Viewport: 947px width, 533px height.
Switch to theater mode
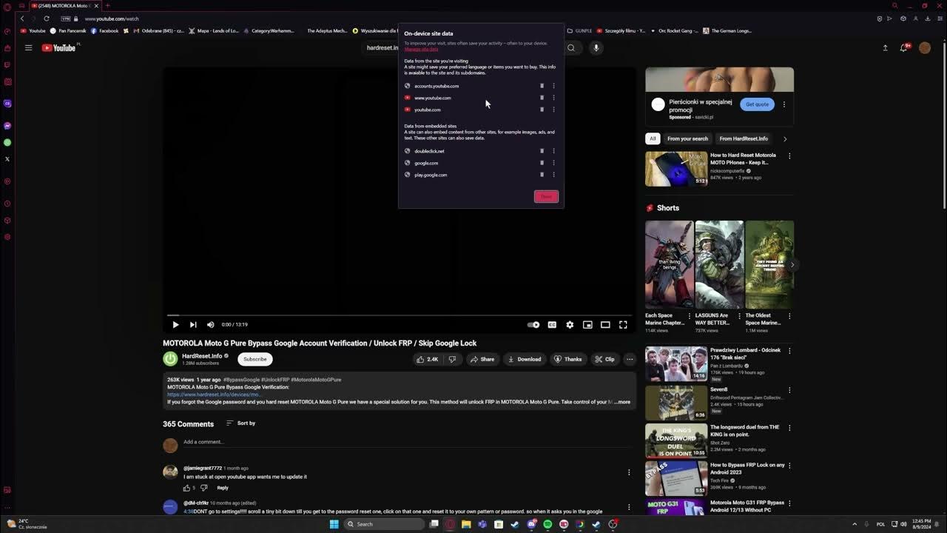click(605, 324)
